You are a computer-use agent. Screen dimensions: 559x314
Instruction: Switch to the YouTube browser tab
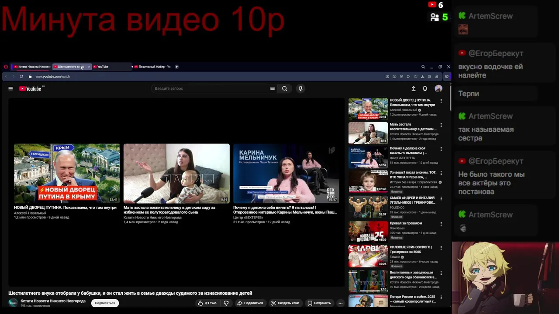point(111,67)
